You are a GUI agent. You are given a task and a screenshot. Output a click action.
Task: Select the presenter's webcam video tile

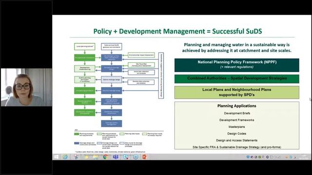click(26, 87)
